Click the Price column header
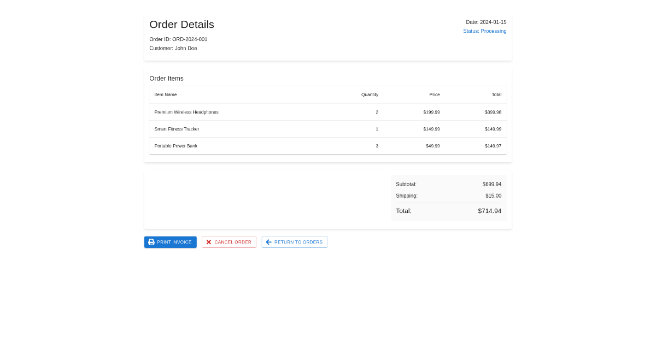The width and height of the screenshot is (656, 344). click(435, 94)
